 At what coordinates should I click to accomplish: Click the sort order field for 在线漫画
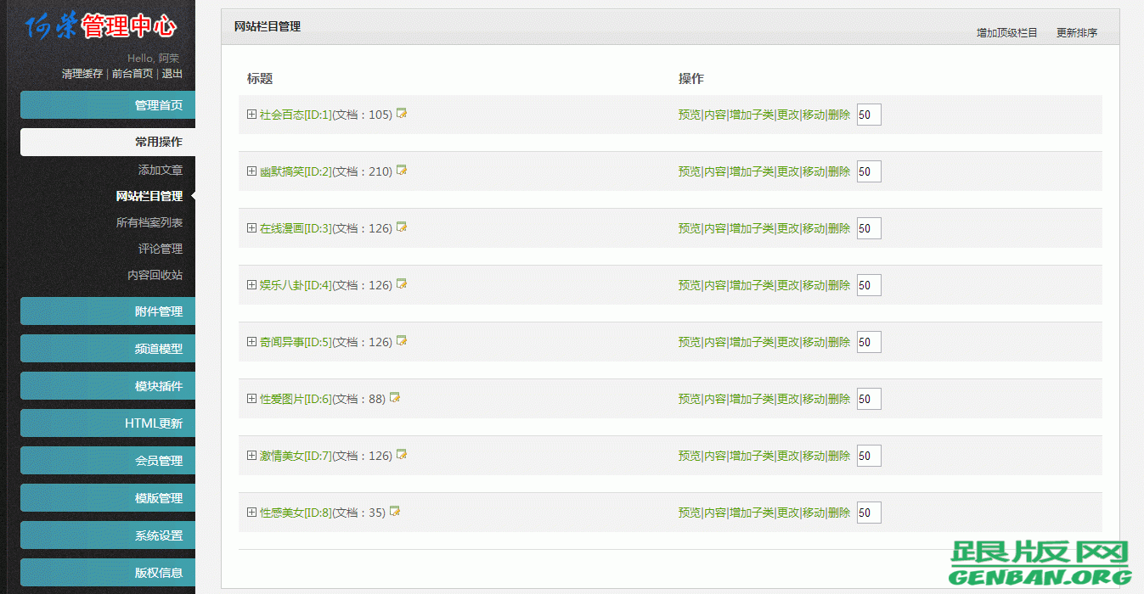[x=869, y=228]
